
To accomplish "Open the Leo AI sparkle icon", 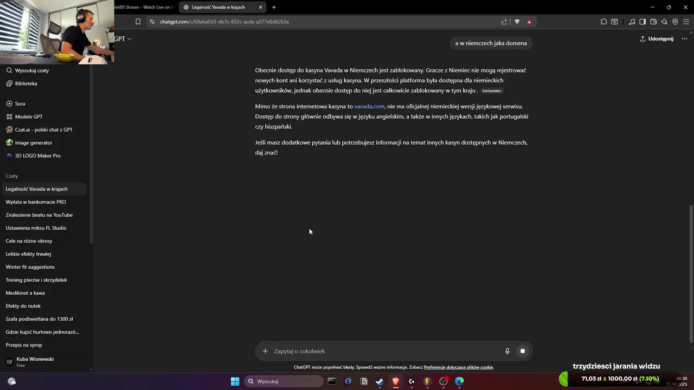I will pyautogui.click(x=664, y=22).
